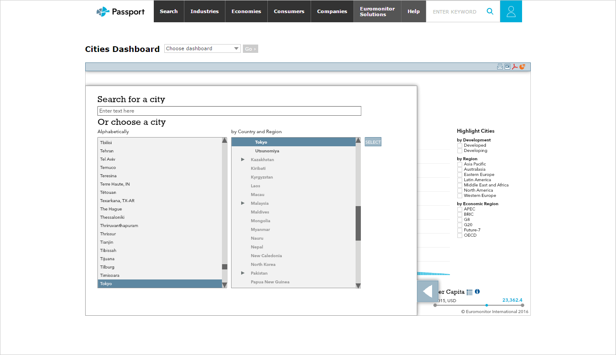
Task: Open statistics via the orange pie chart icon
Action: coord(522,66)
